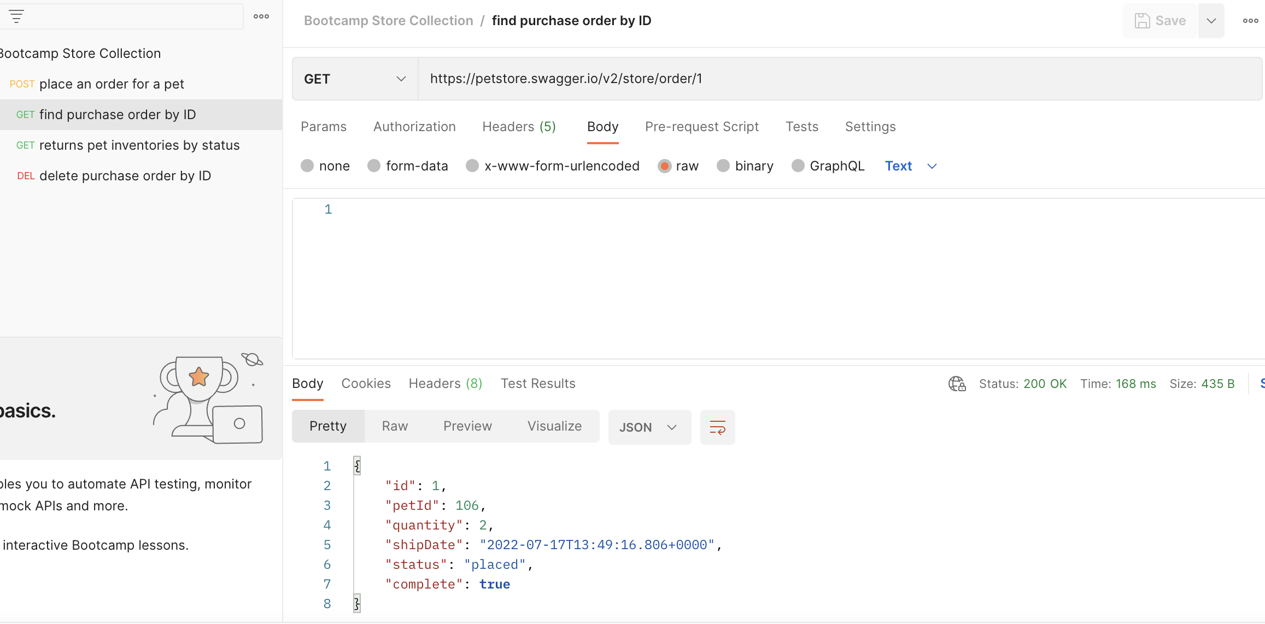This screenshot has width=1265, height=624.
Task: Switch to Test Results tab
Action: click(x=538, y=384)
